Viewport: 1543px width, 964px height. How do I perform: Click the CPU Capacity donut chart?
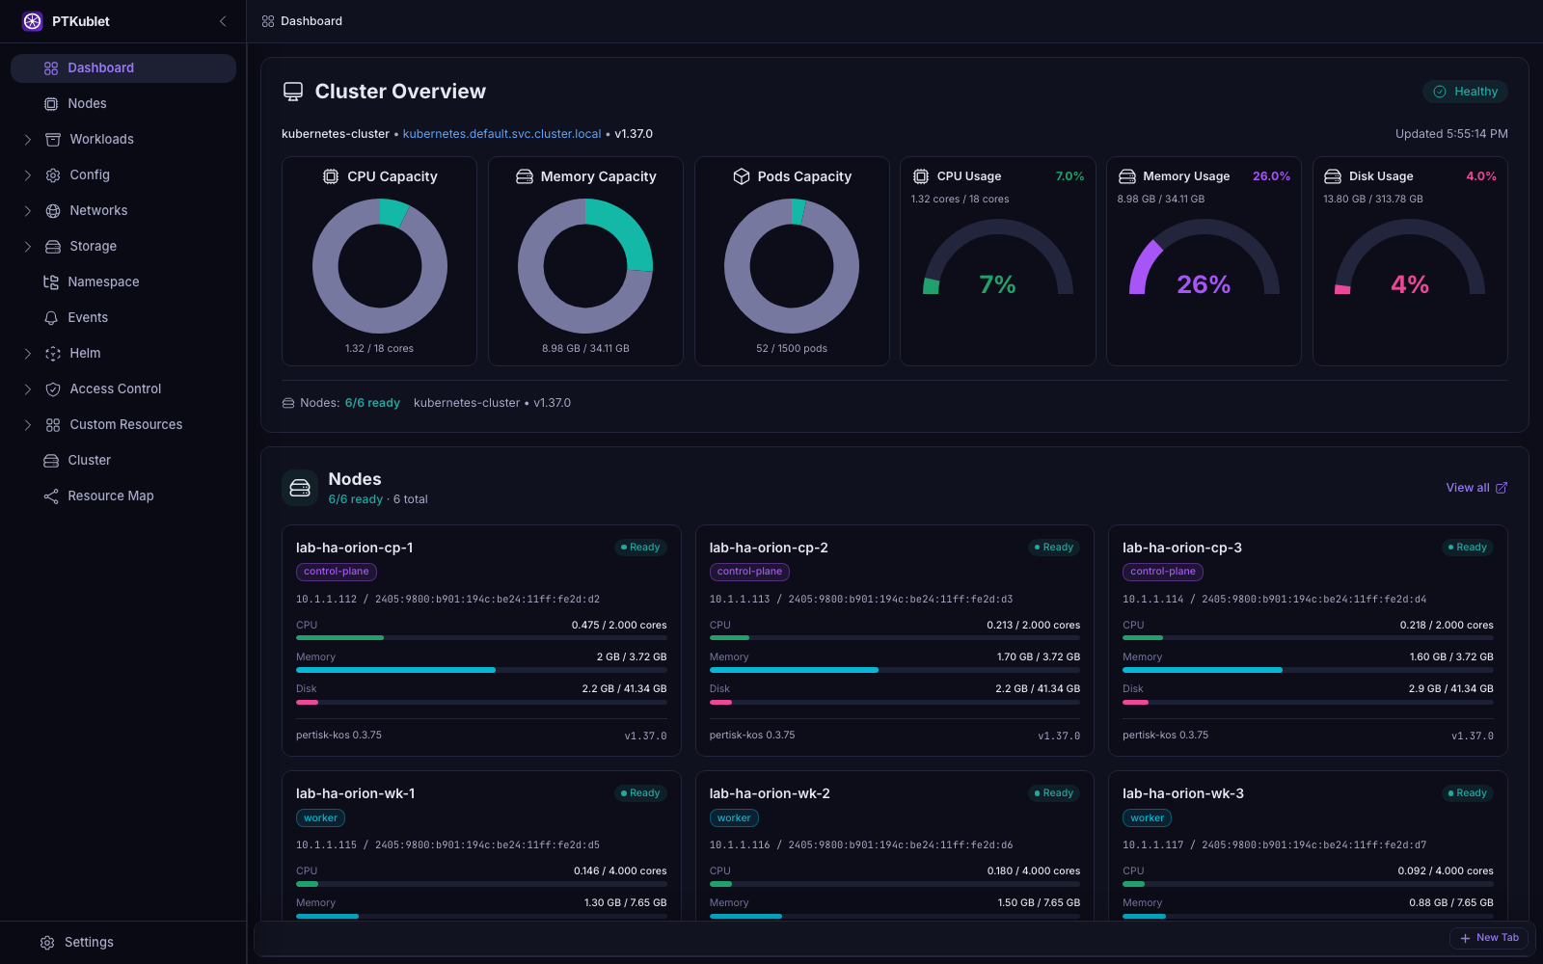(379, 266)
